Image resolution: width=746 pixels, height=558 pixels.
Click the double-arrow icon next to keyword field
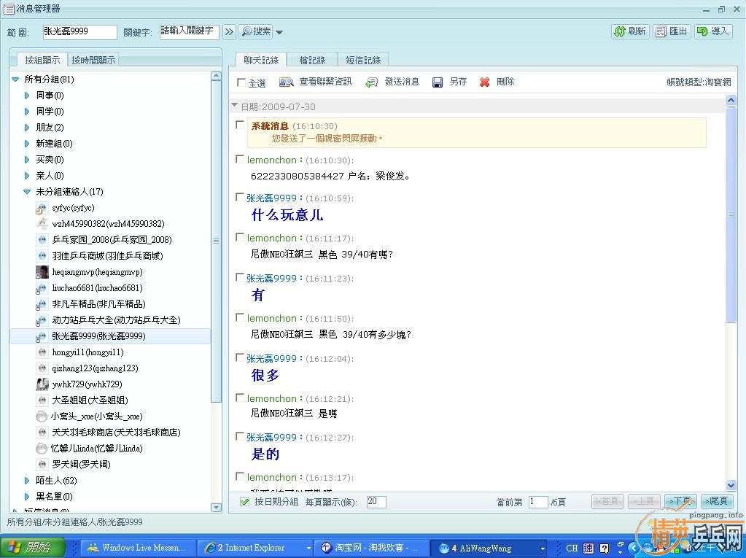229,32
